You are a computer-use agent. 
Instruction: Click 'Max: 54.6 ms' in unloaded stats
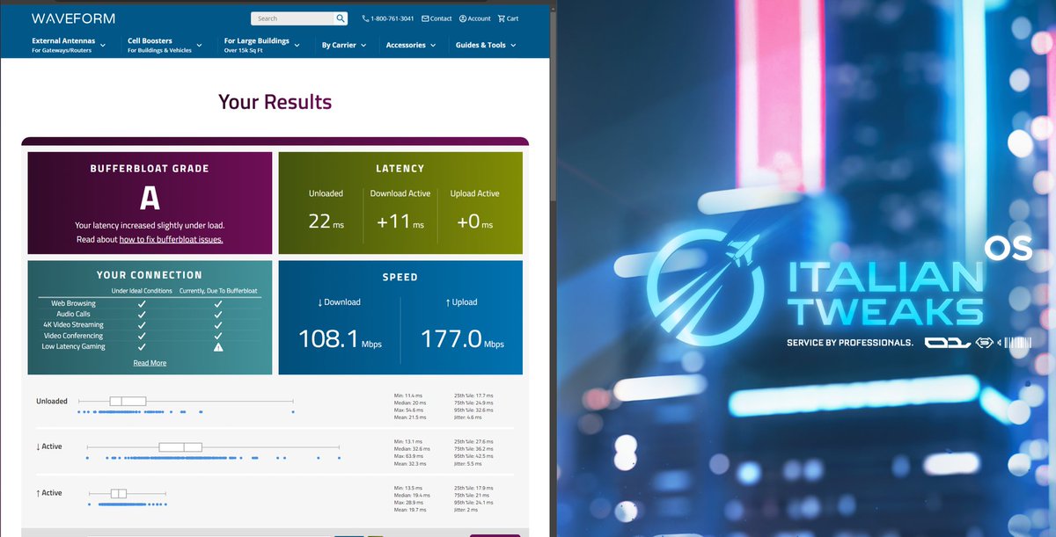click(409, 410)
